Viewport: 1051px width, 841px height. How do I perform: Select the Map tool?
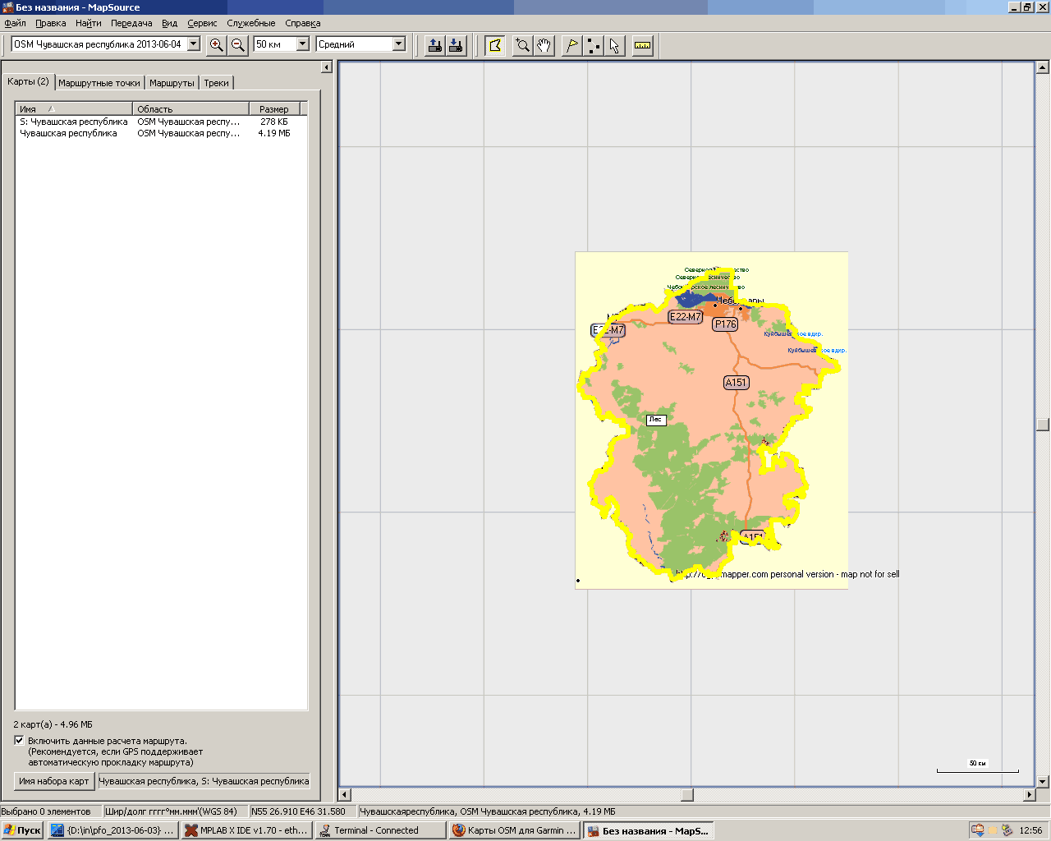tap(494, 45)
